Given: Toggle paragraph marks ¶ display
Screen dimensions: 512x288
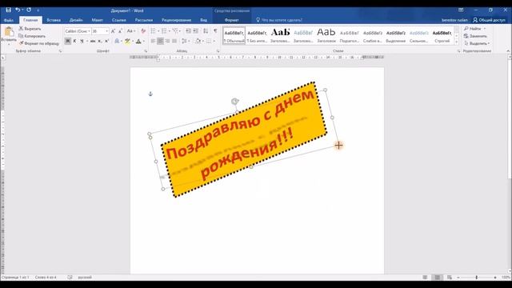Looking at the screenshot, I should [x=215, y=31].
